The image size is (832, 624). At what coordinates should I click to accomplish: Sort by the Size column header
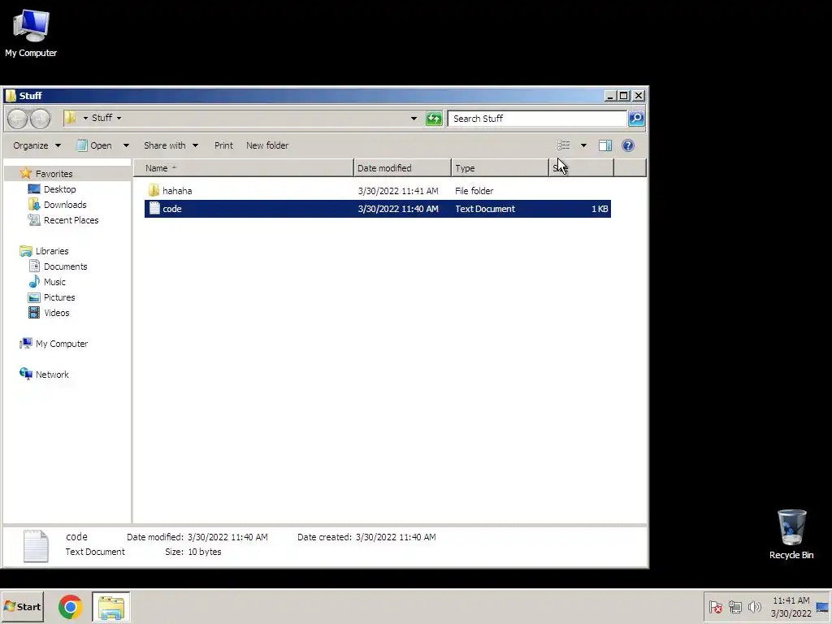pyautogui.click(x=581, y=168)
